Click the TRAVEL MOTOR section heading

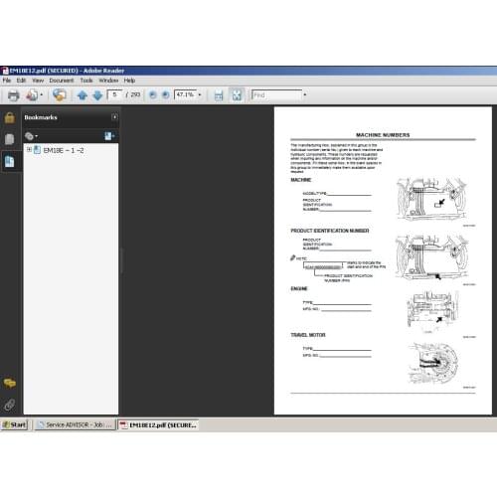coord(308,335)
